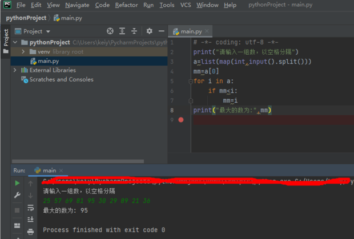Select main.py in the project tree
The image size is (354, 239).
(x=48, y=61)
